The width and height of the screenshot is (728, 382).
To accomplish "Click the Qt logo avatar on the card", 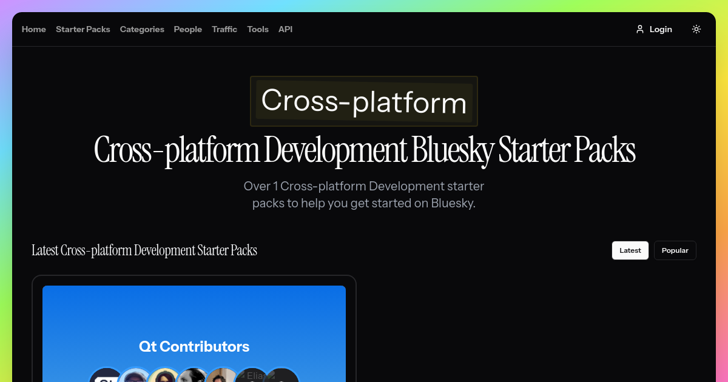I will pyautogui.click(x=106, y=376).
